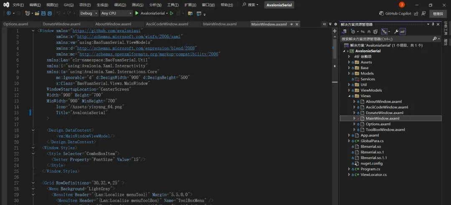Collapse the Design.DataContext block on line 18

(x=33, y=130)
